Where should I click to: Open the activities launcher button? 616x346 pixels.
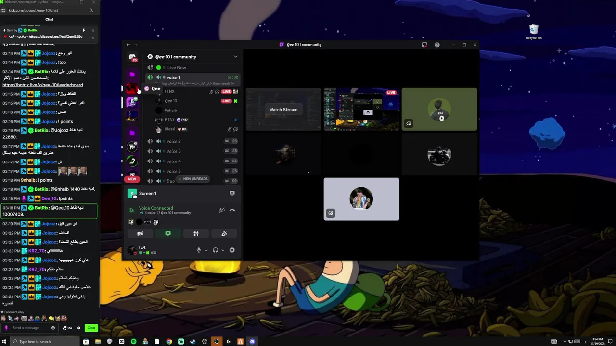tap(196, 234)
